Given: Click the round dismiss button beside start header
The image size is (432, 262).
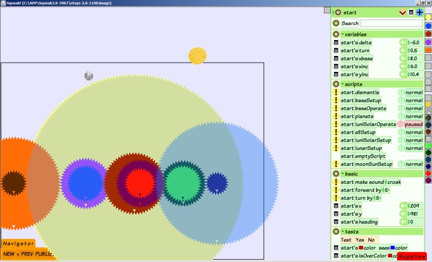Looking at the screenshot, I should [x=338, y=12].
